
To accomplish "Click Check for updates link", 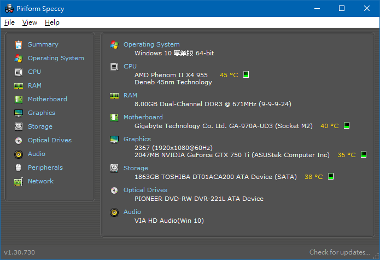I will point(340,252).
